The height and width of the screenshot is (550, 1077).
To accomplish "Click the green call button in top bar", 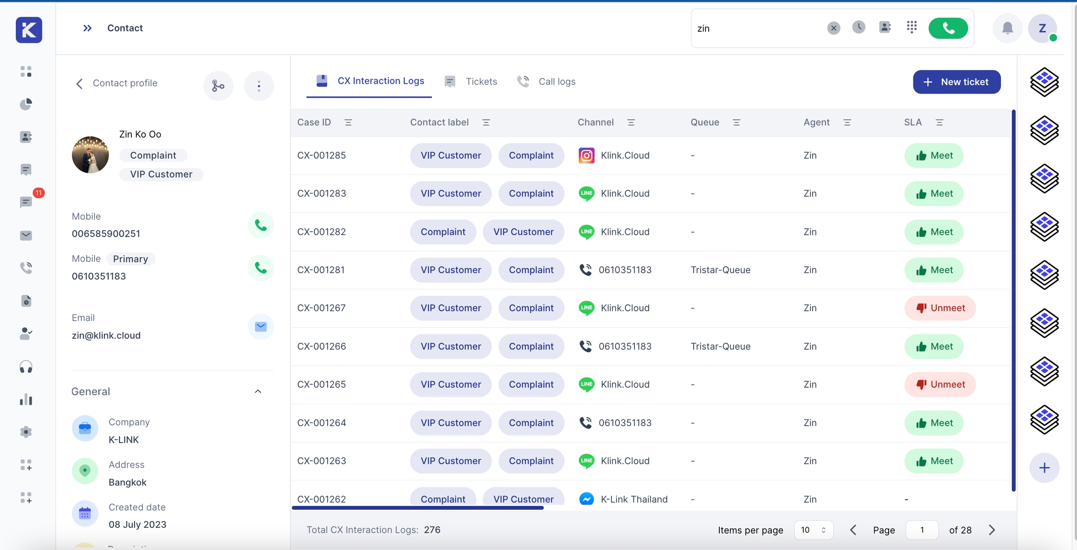I will click(948, 28).
